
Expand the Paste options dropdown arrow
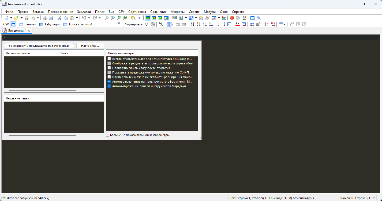77,18
